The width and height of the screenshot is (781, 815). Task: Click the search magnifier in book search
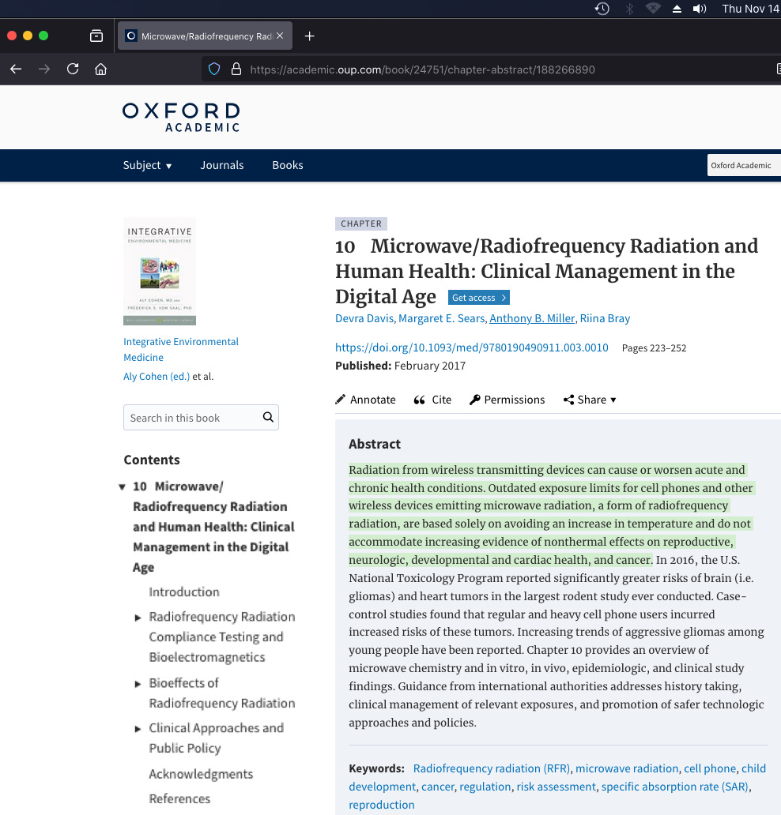pyautogui.click(x=268, y=418)
